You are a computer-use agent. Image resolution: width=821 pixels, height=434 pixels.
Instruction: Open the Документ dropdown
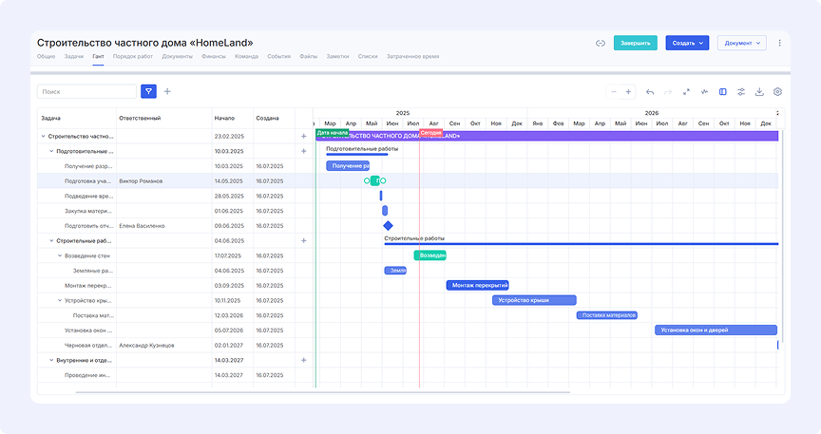(741, 43)
